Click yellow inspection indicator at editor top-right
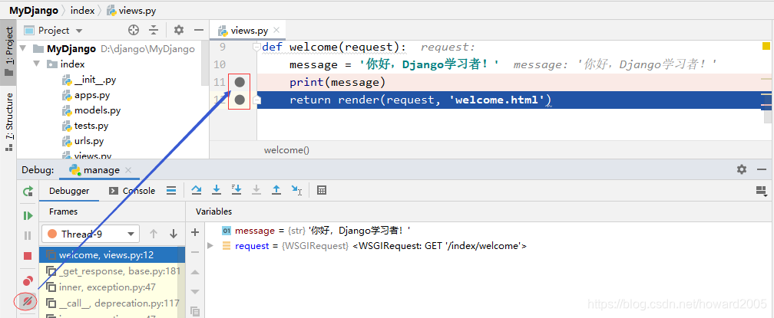 (766, 46)
